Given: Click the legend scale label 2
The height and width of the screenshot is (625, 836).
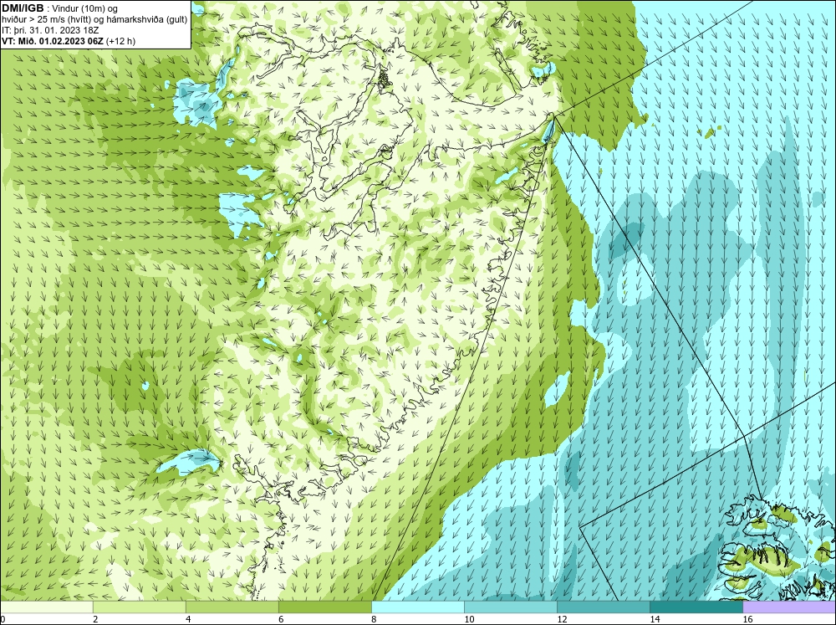Looking at the screenshot, I should [x=95, y=619].
